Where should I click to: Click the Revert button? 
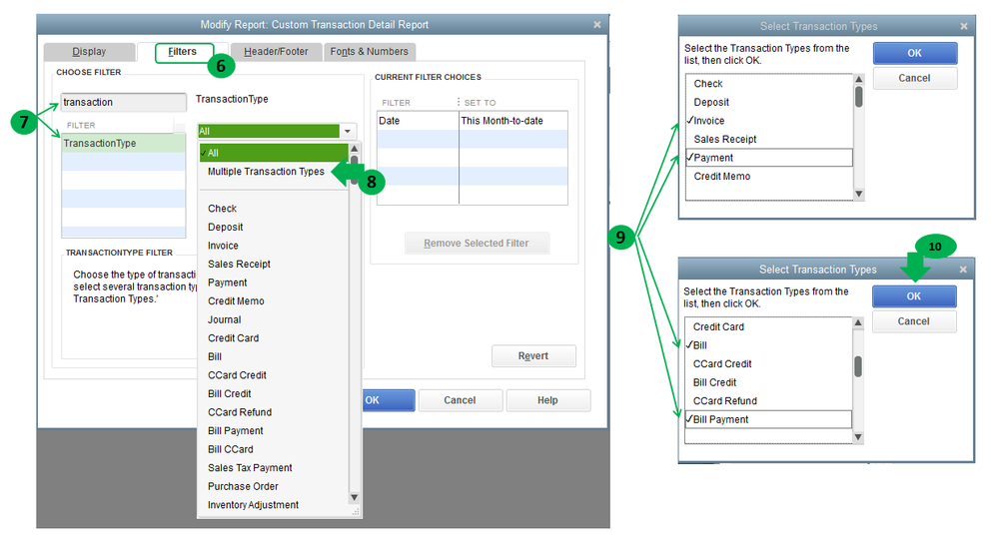(533, 356)
